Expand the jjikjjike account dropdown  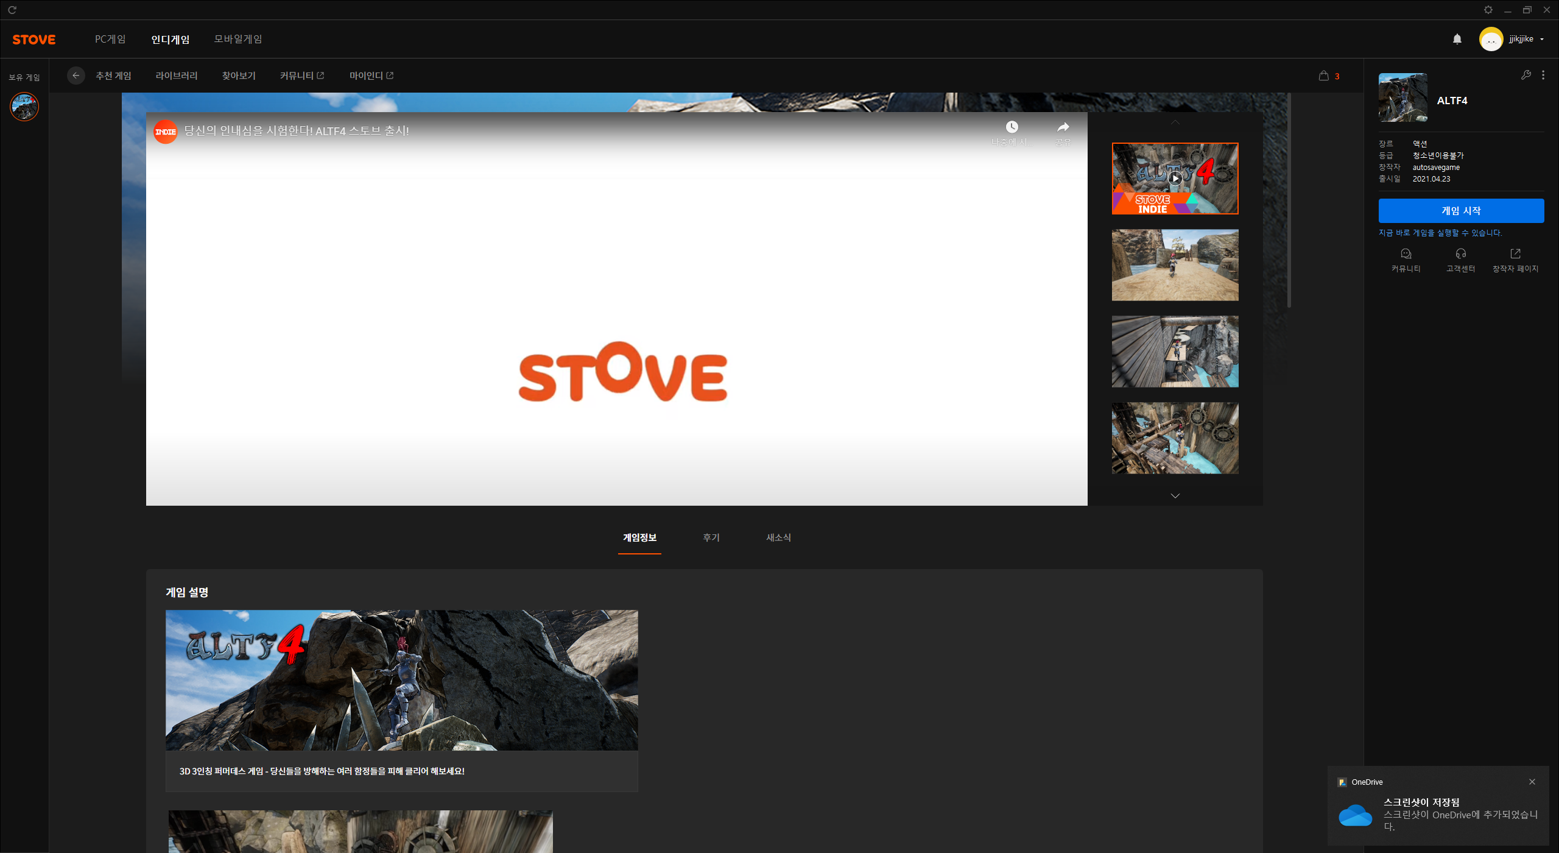click(1541, 39)
